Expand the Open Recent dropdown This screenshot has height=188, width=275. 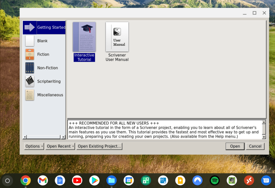point(60,146)
